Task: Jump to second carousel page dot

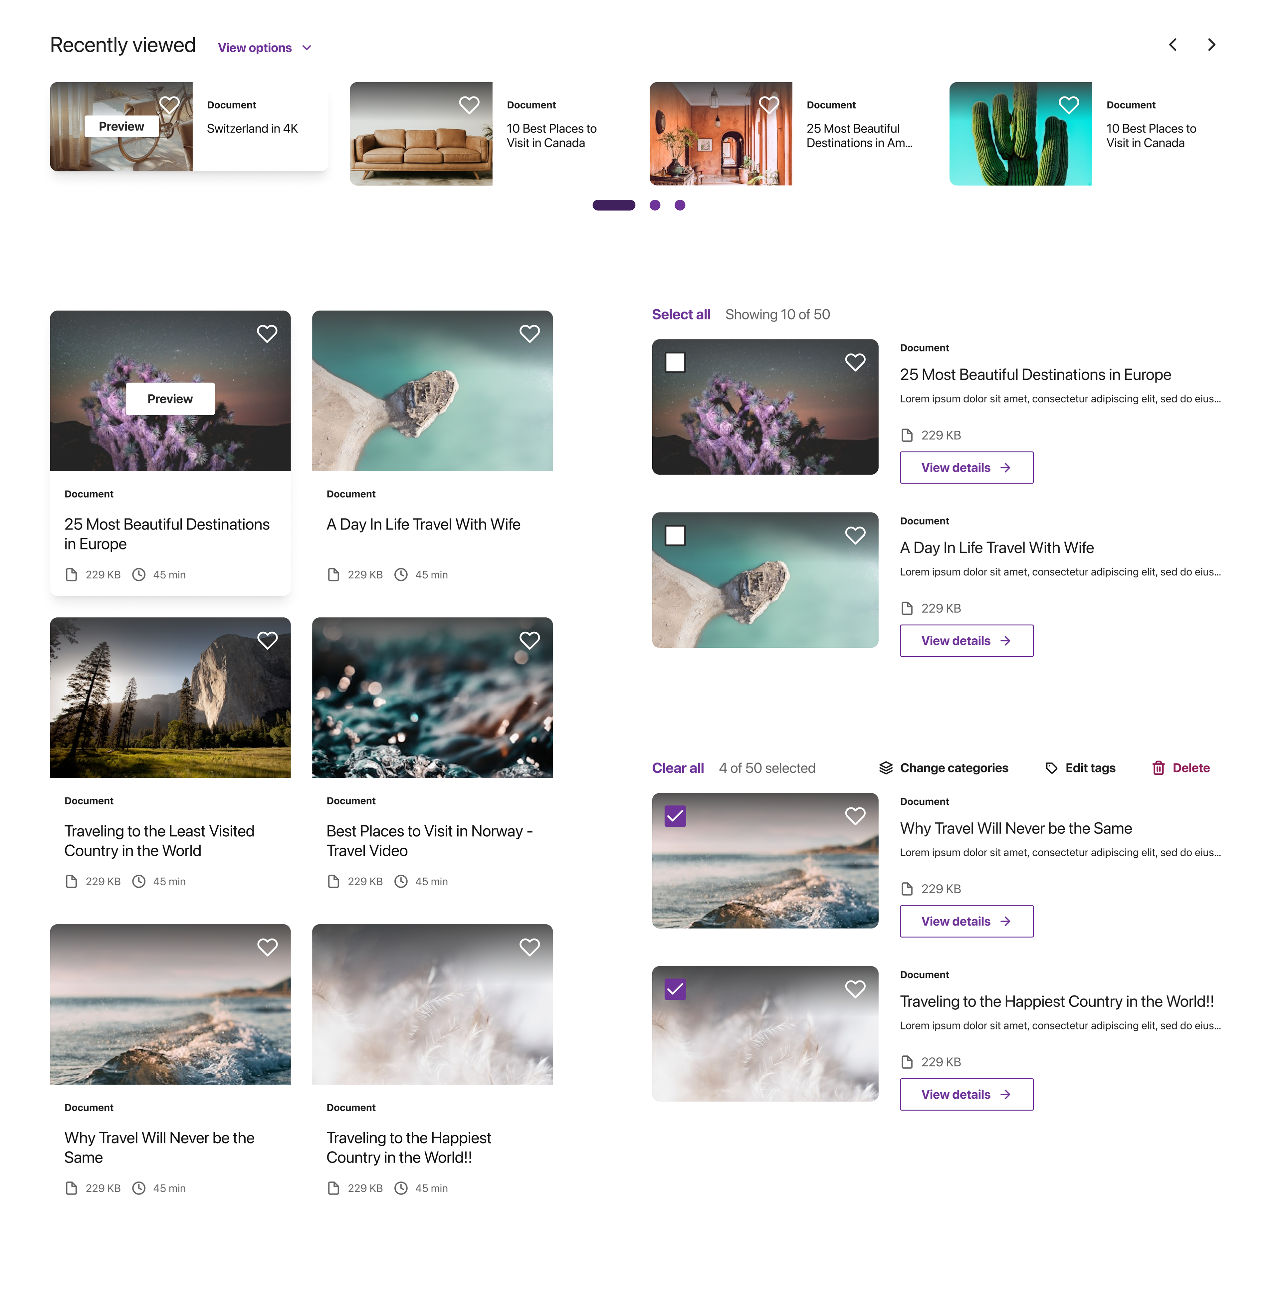Action: pyautogui.click(x=654, y=205)
